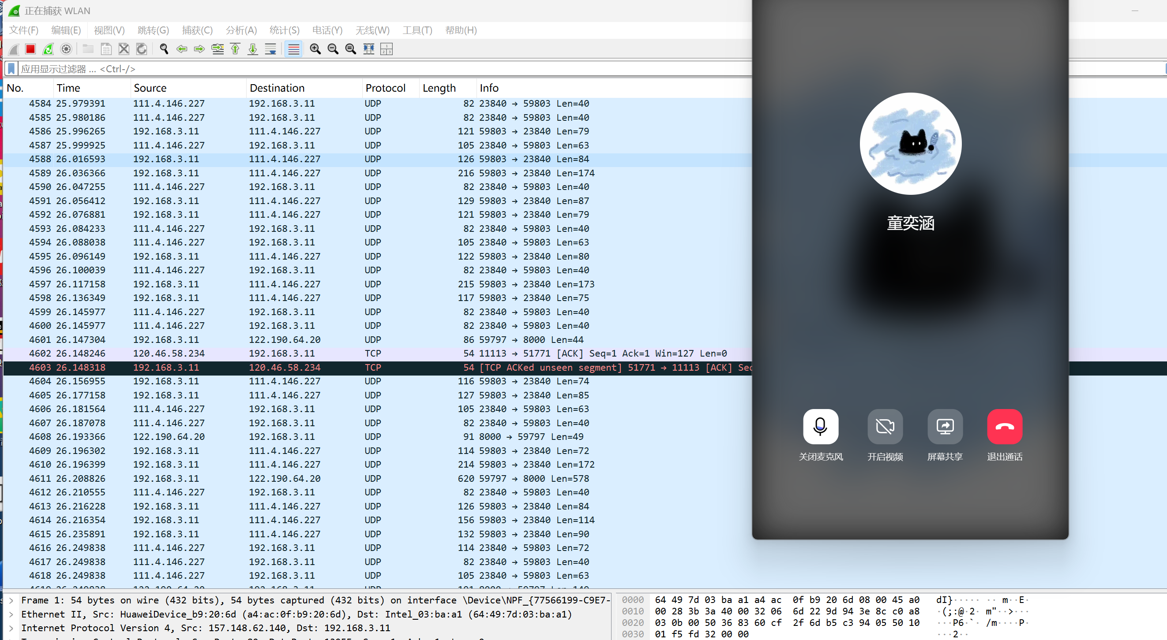This screenshot has height=640, width=1167.
Task: Open capture options gear icon
Action: tap(66, 49)
